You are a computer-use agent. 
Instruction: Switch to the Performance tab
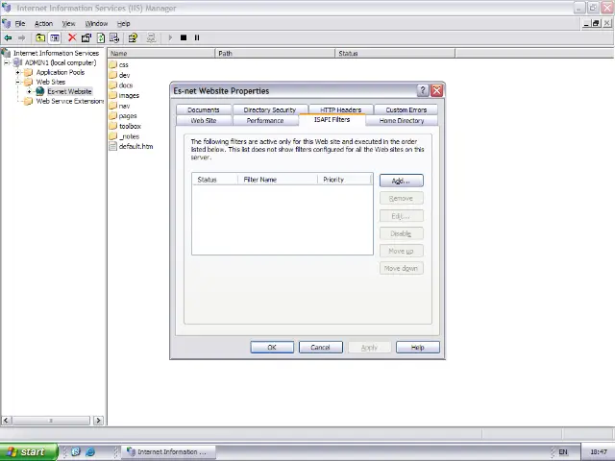(265, 120)
